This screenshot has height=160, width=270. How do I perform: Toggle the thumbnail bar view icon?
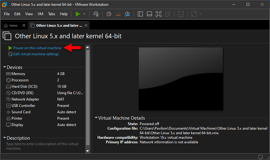[x=149, y=14]
